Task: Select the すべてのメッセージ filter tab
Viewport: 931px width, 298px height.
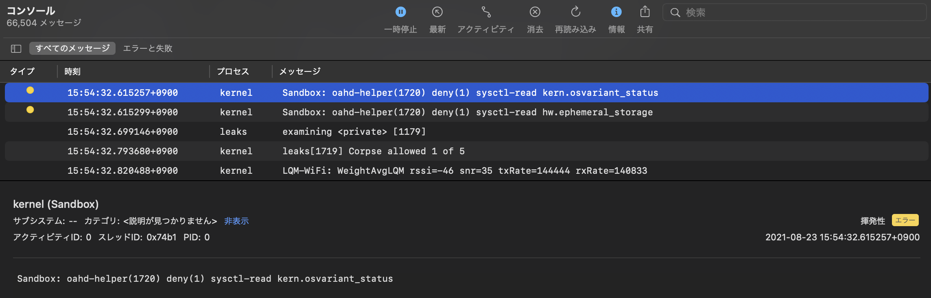Action: click(x=72, y=48)
